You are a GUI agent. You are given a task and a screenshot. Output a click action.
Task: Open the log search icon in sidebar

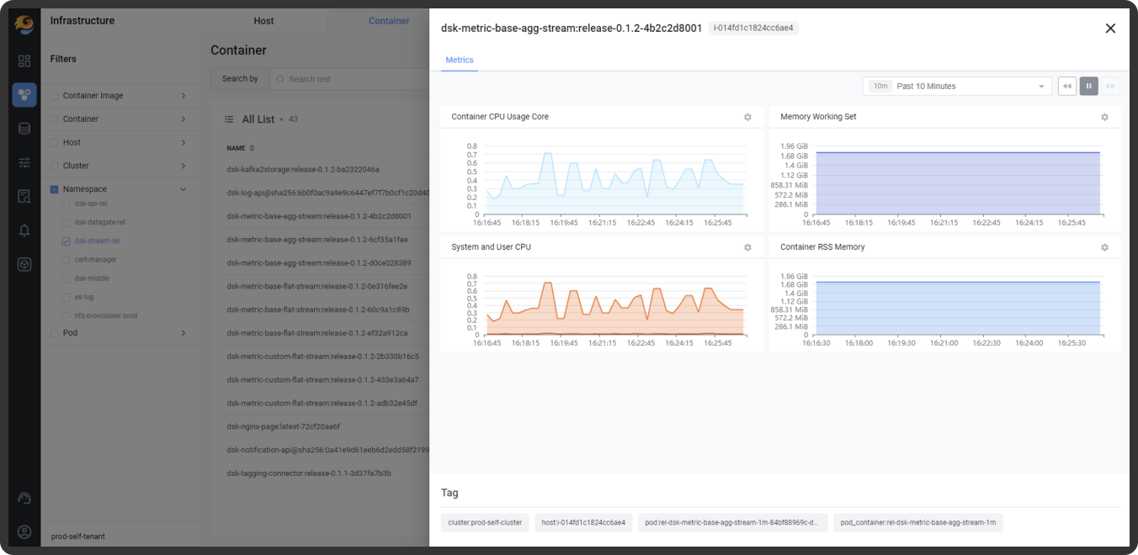tap(24, 196)
